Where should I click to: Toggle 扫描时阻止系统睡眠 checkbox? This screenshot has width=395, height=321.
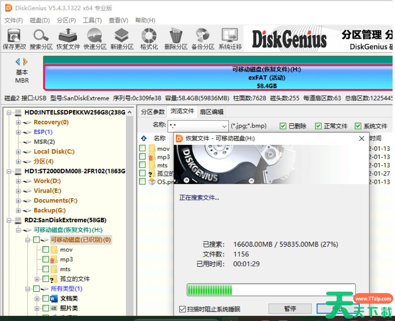(183, 309)
